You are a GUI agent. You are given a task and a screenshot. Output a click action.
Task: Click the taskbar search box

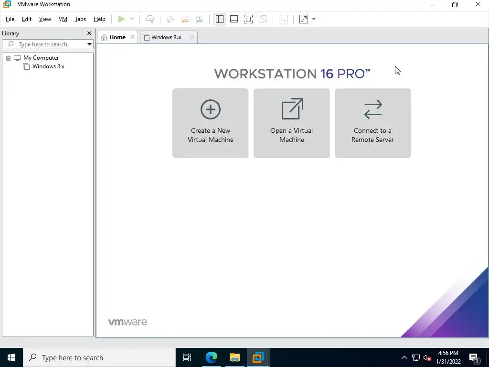click(x=99, y=357)
